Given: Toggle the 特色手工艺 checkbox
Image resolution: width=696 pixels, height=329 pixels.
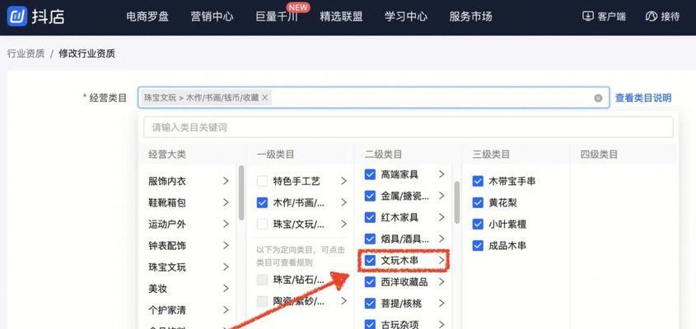Looking at the screenshot, I should click(262, 181).
